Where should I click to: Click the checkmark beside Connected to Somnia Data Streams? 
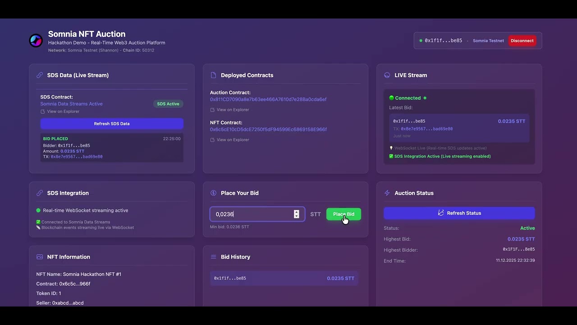(38, 222)
